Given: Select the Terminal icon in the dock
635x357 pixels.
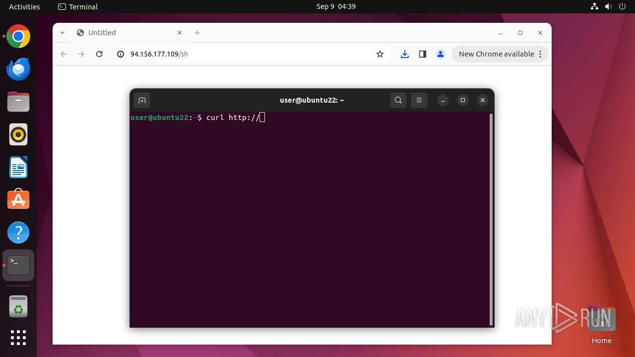Looking at the screenshot, I should coord(18,265).
